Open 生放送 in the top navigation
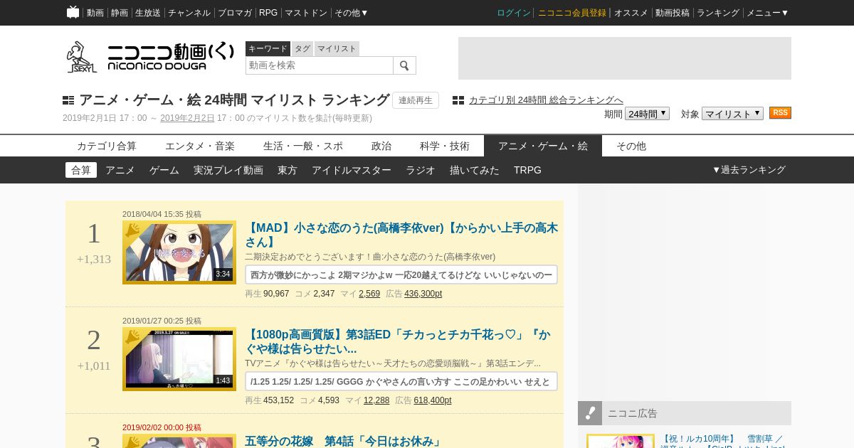Image resolution: width=854 pixels, height=448 pixels. coord(148,13)
